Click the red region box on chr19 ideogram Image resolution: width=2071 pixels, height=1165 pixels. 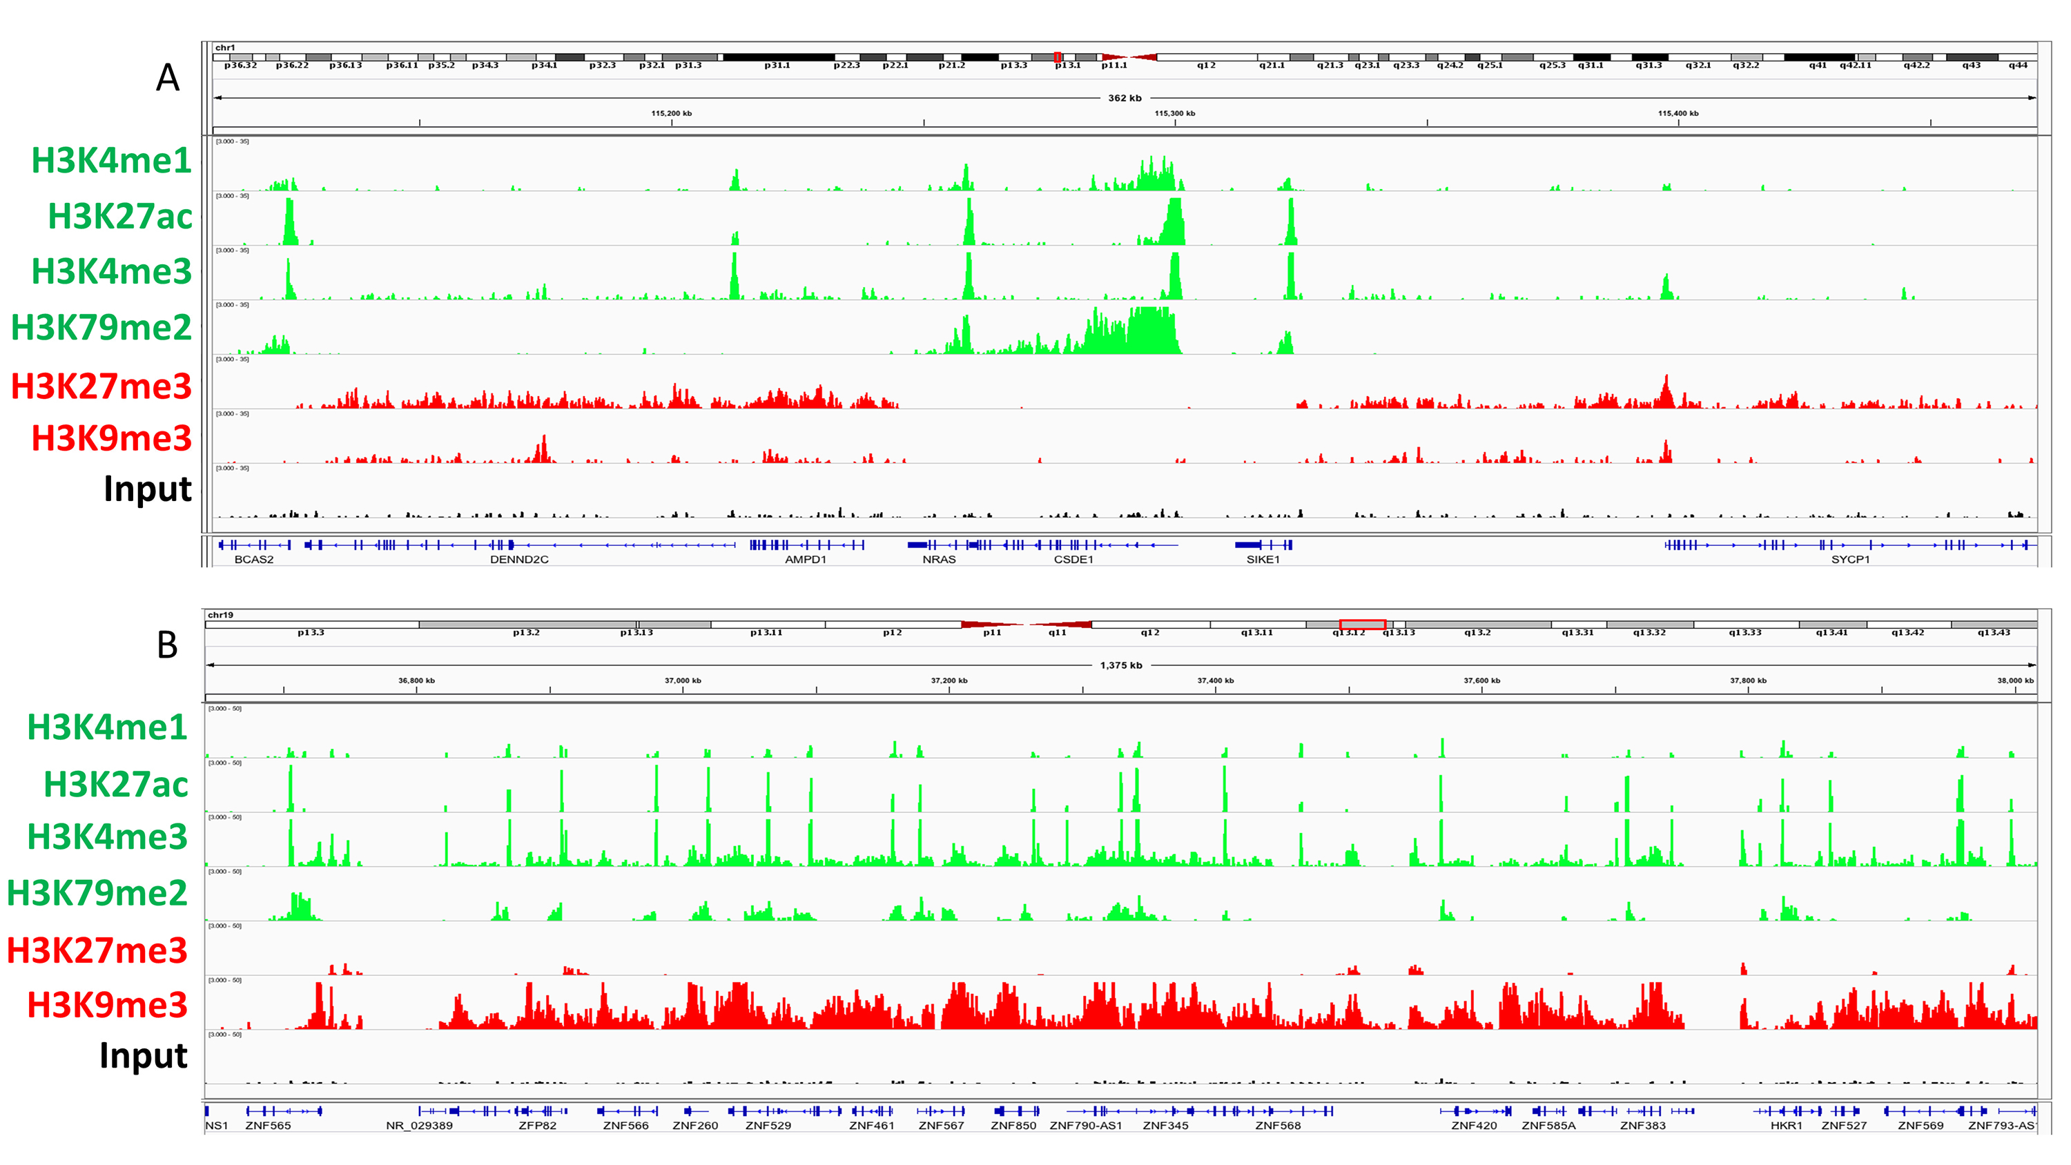1362,624
